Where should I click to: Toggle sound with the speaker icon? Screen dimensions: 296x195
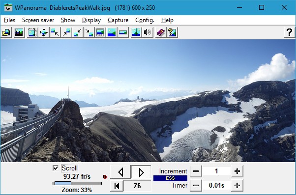[148, 32]
